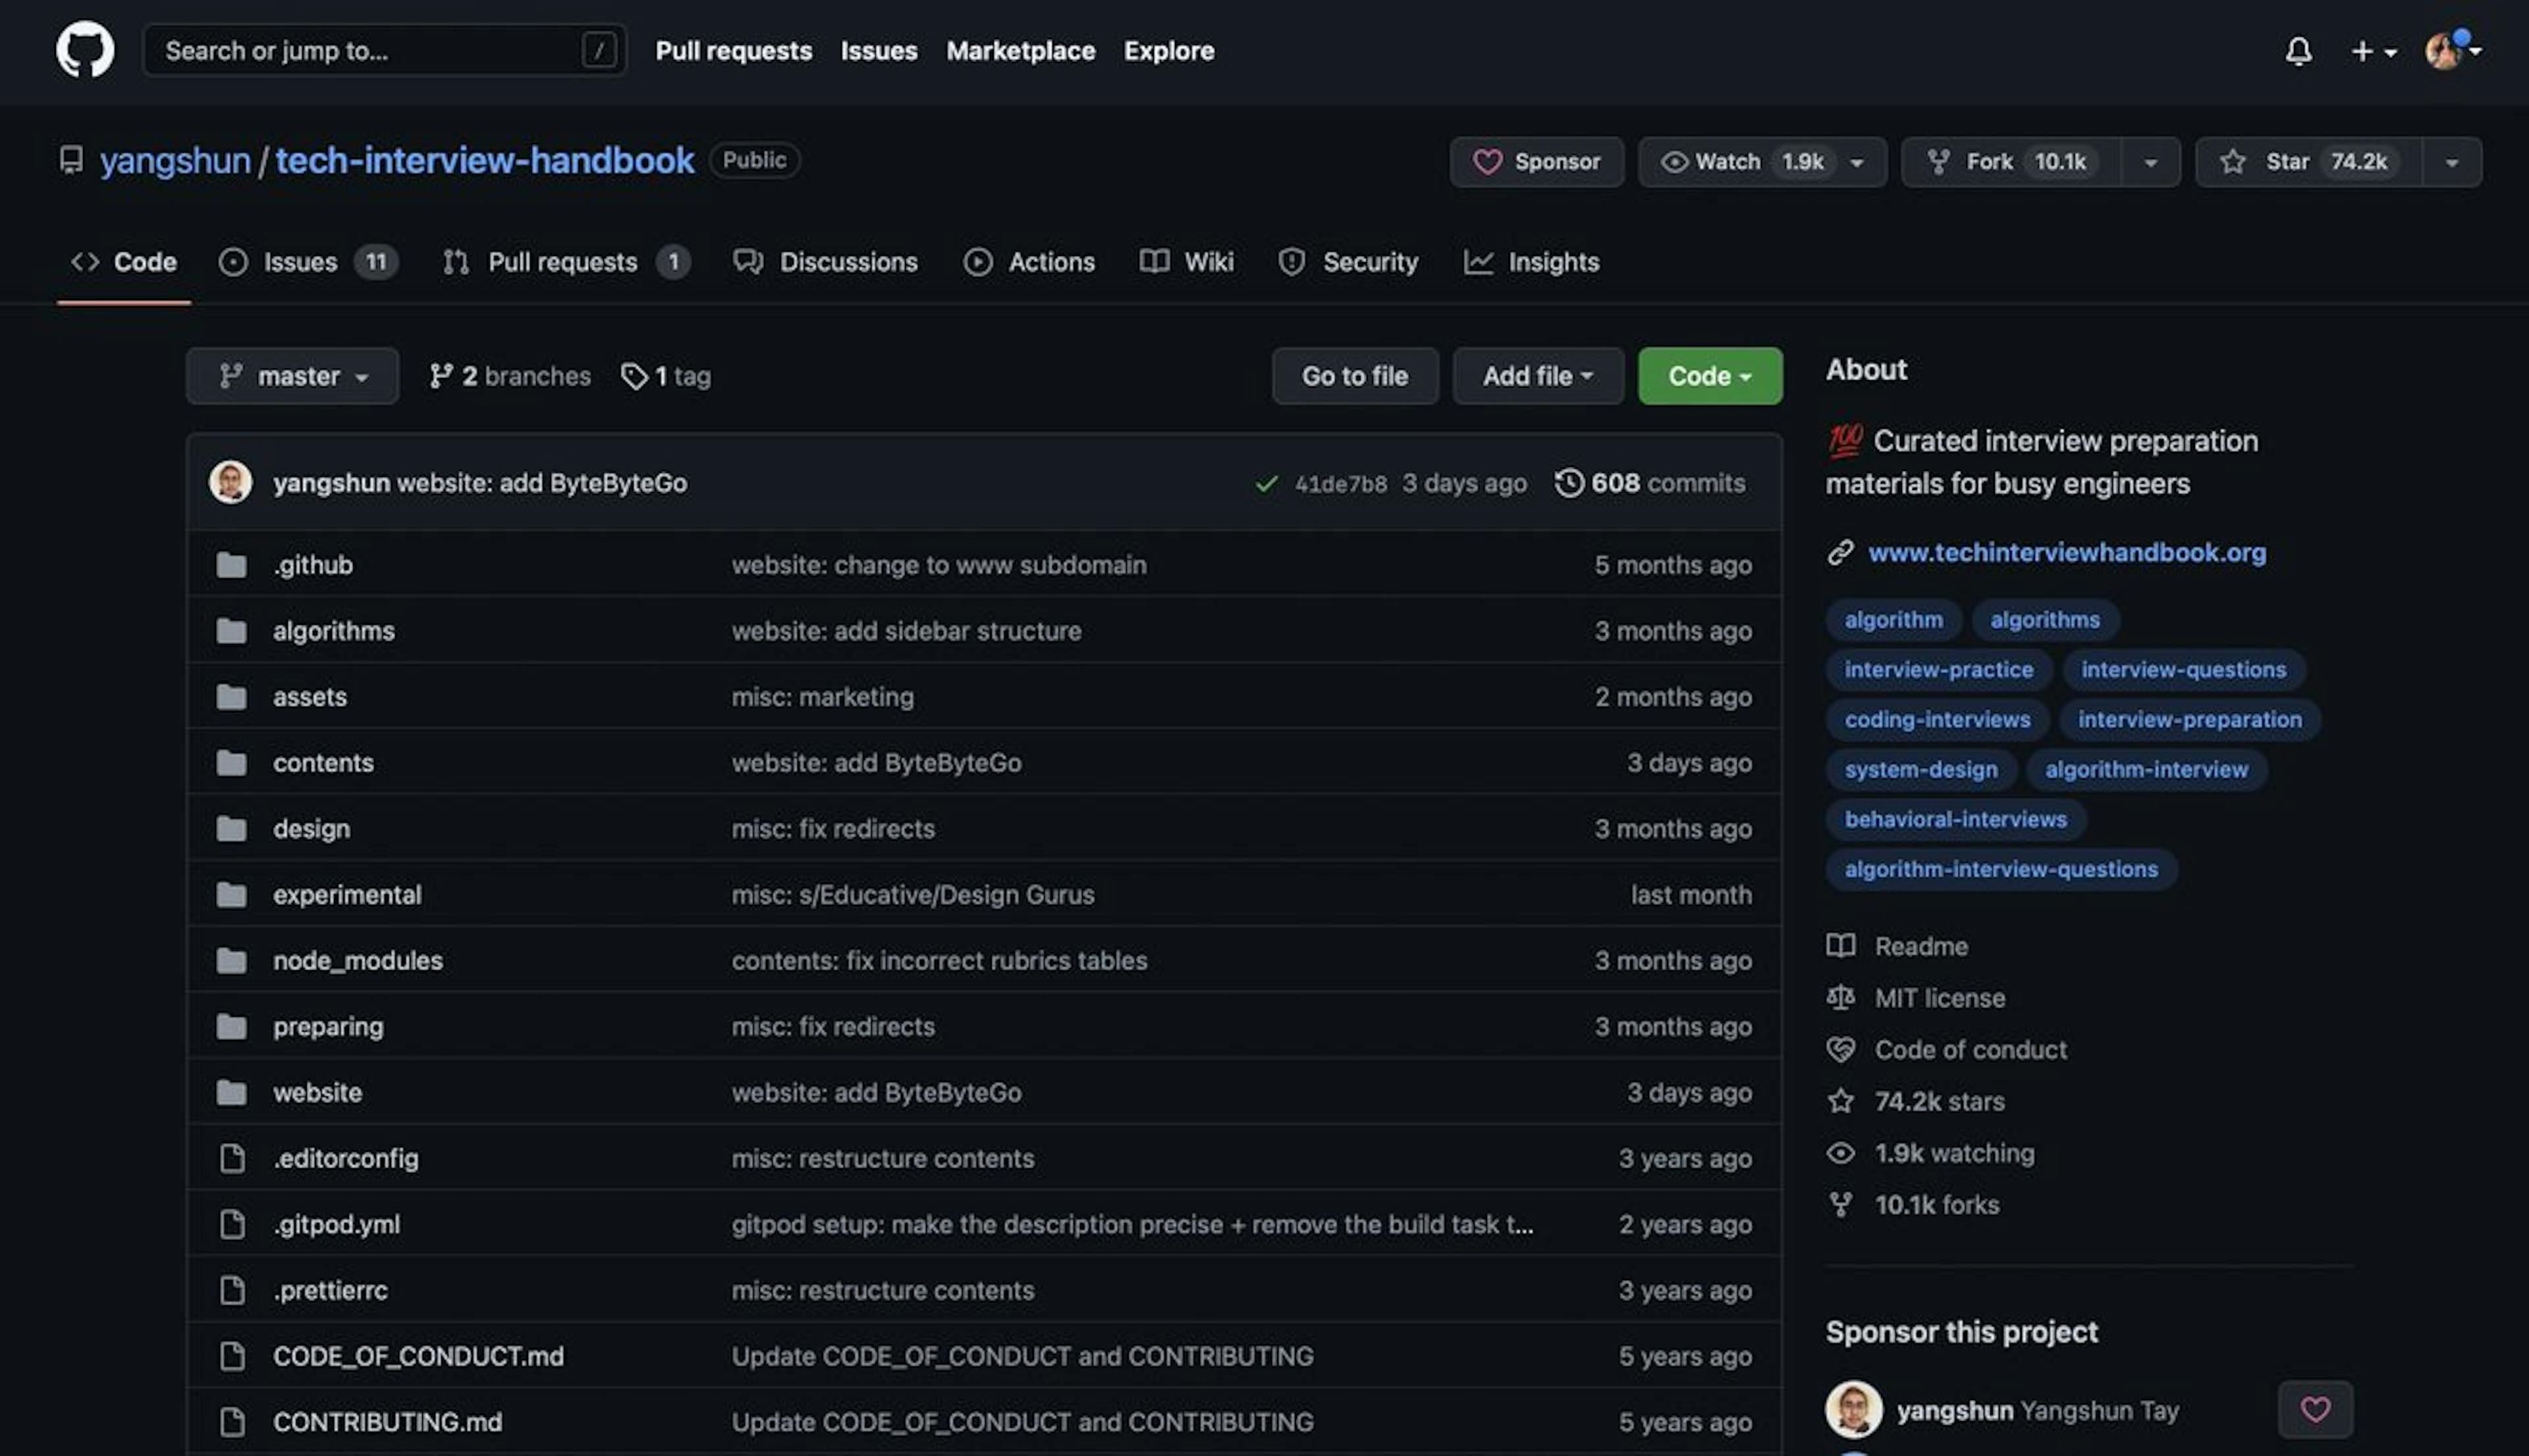Click the repository book icon beside yangshun
The width and height of the screenshot is (2529, 1456).
point(71,160)
